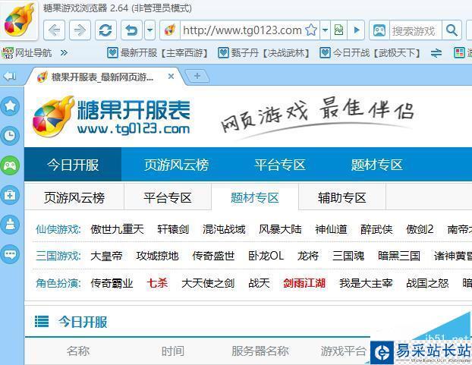Image resolution: width=472 pixels, height=365 pixels.
Task: Expand the address bar history dropdown arrow
Action: pyautogui.click(x=325, y=30)
